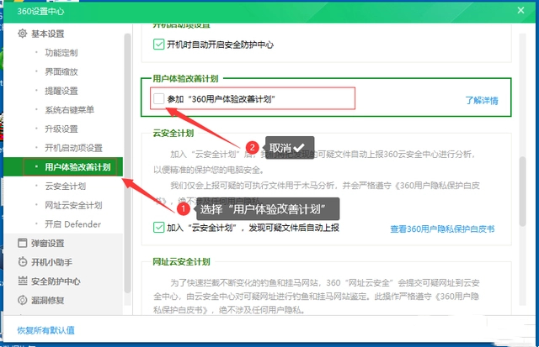The height and width of the screenshot is (347, 539).
Task: Click the 360设置中心 title text
Action: click(40, 11)
